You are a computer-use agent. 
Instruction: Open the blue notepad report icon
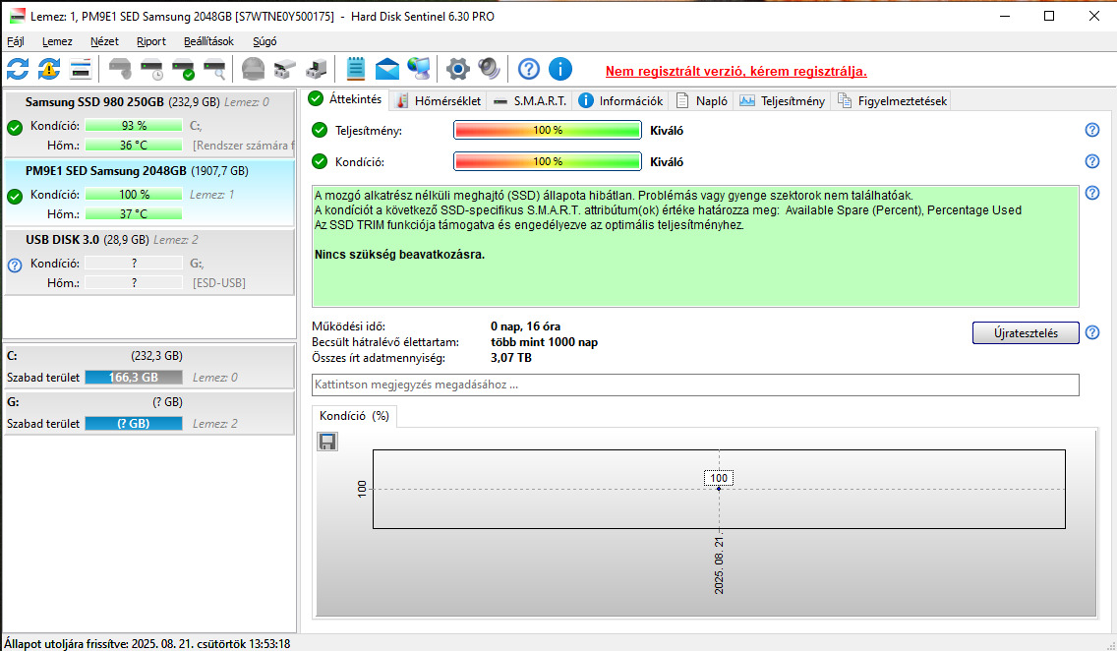(356, 69)
